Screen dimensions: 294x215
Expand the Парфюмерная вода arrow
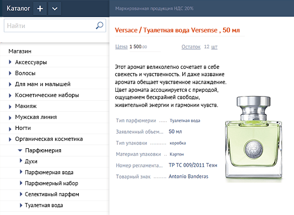21,172
